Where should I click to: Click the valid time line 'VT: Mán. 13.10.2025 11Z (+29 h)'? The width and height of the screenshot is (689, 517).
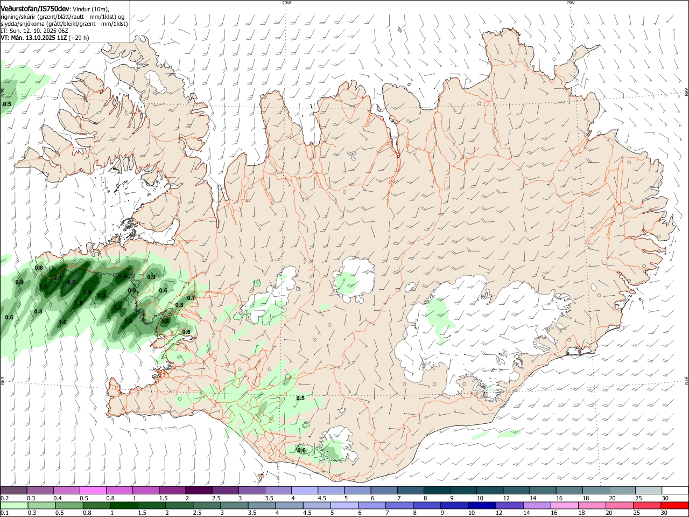click(45, 38)
